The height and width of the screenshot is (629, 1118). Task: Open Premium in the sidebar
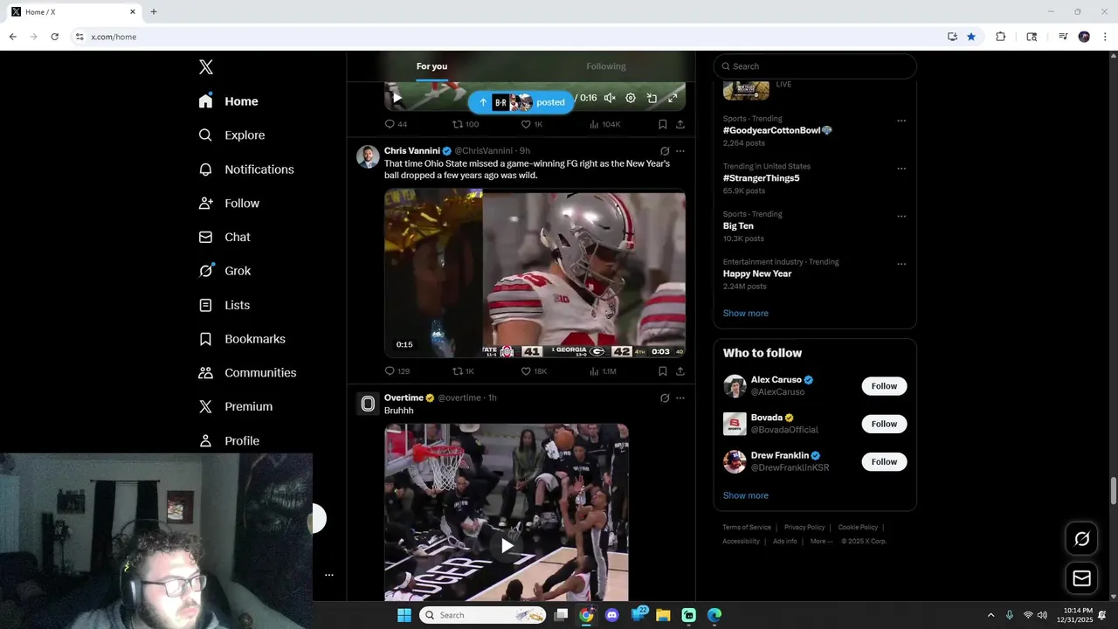click(236, 407)
